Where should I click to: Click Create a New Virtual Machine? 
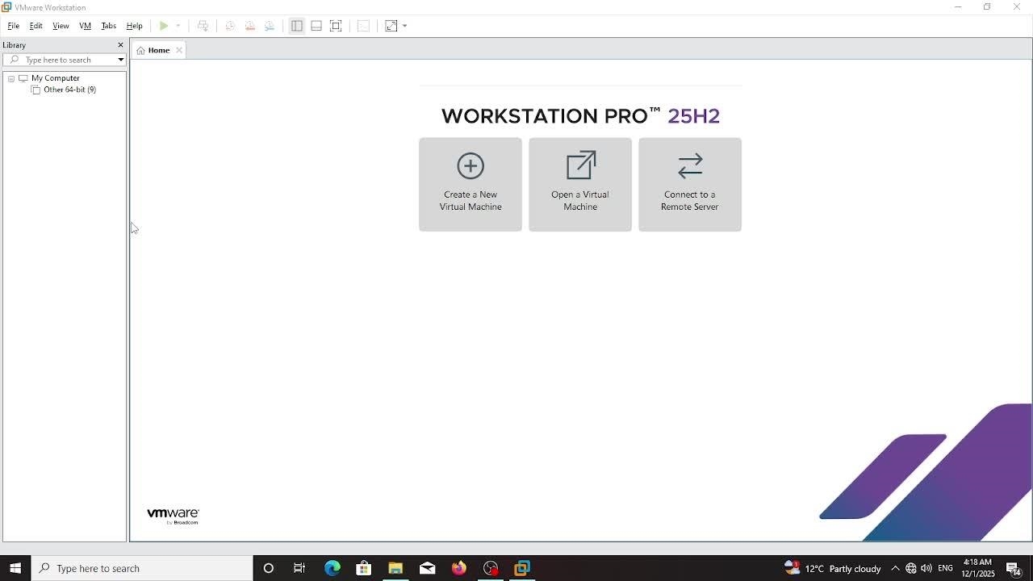coord(470,185)
